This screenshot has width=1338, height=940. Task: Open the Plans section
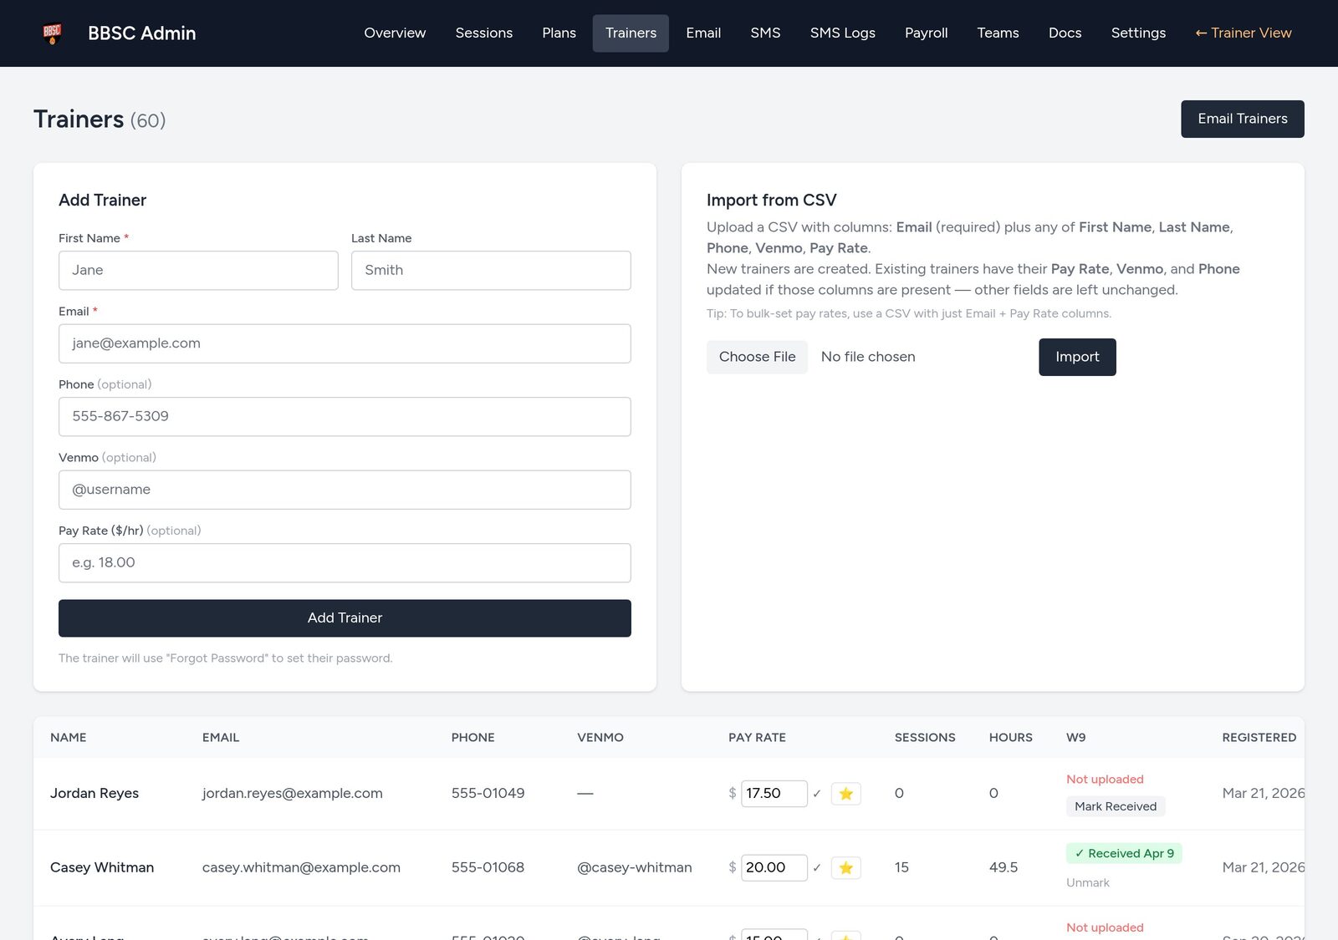pos(559,33)
